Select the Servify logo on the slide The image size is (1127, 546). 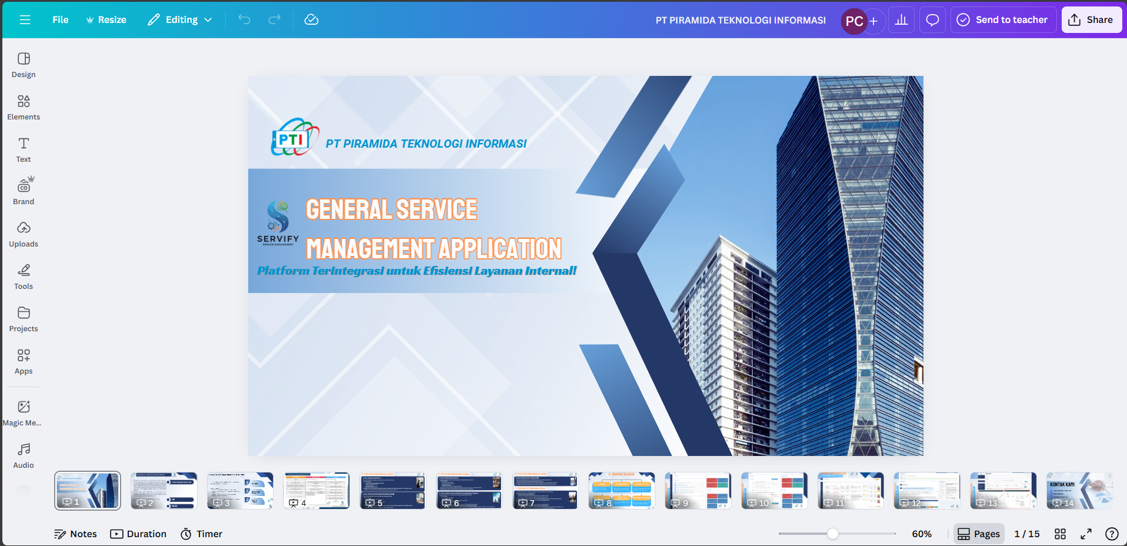[278, 223]
